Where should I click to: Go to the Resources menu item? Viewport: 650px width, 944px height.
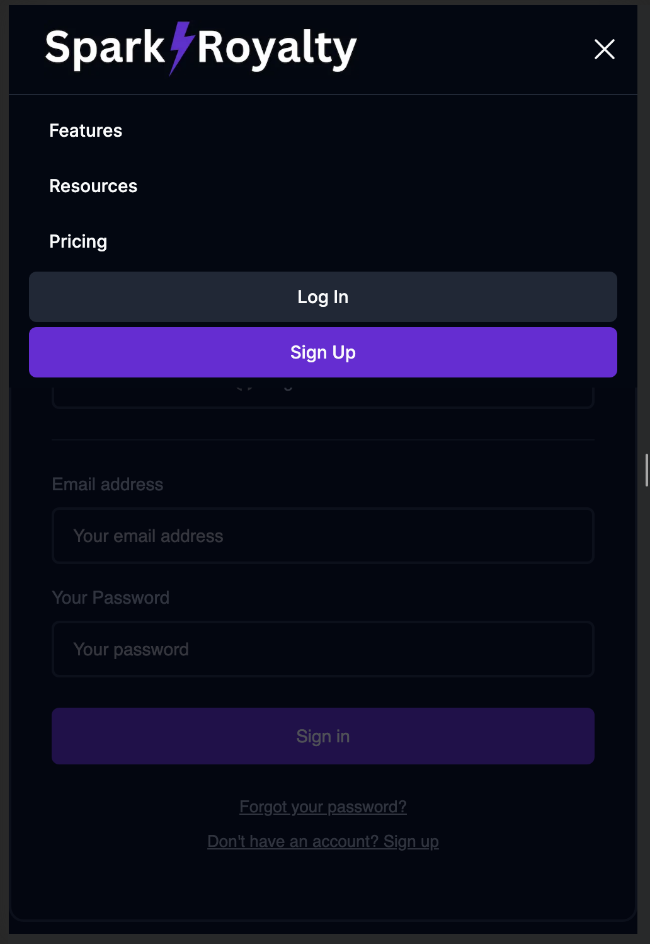[93, 186]
